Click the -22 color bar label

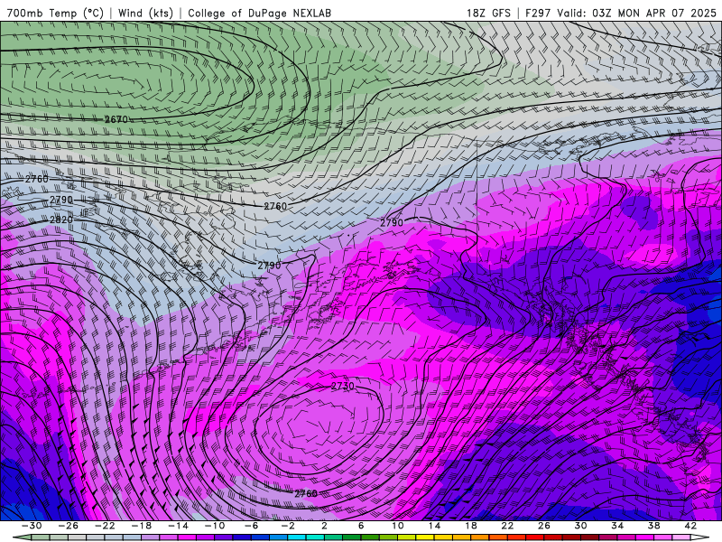[105, 526]
